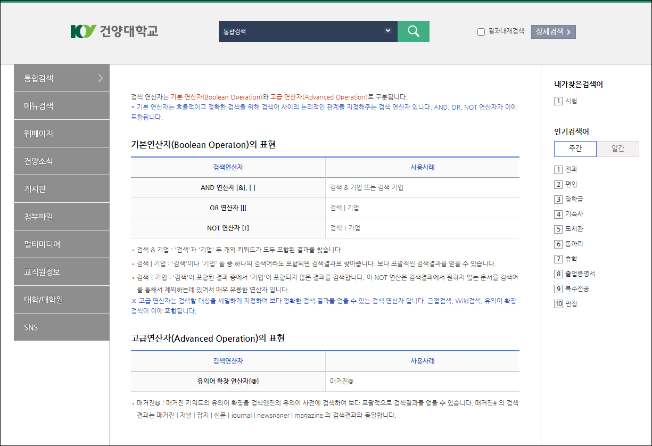Screen dimensions: 652x446
Task: Switch popular keywords to 일간 tab
Action: tap(617, 149)
